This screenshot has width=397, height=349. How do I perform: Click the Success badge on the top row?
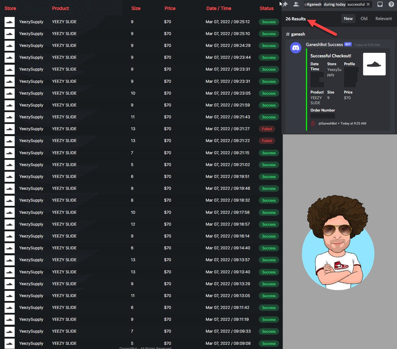[x=269, y=22]
